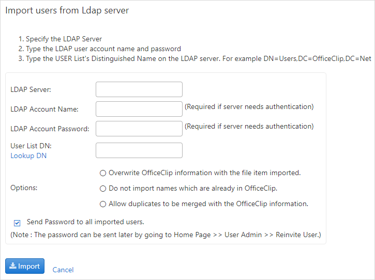Viewport: 375px width, 280px height.
Task: Click the note about Reinvite User
Action: tap(166, 235)
